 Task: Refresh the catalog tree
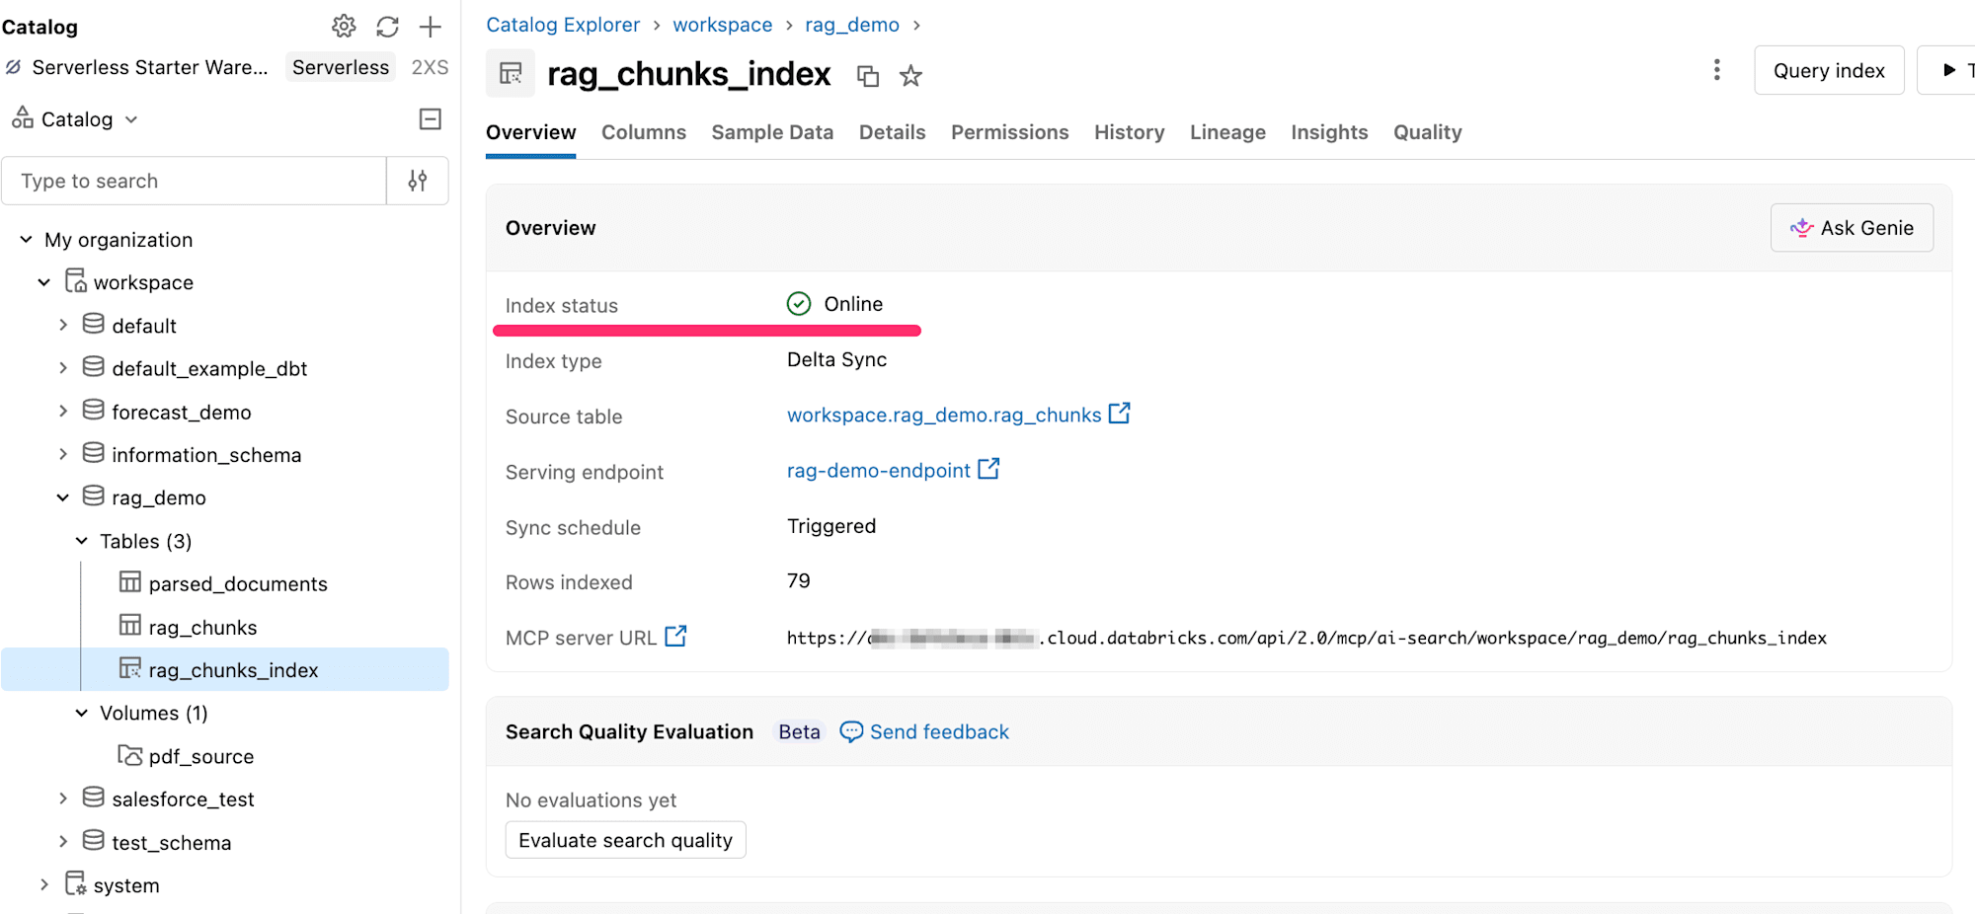click(387, 27)
